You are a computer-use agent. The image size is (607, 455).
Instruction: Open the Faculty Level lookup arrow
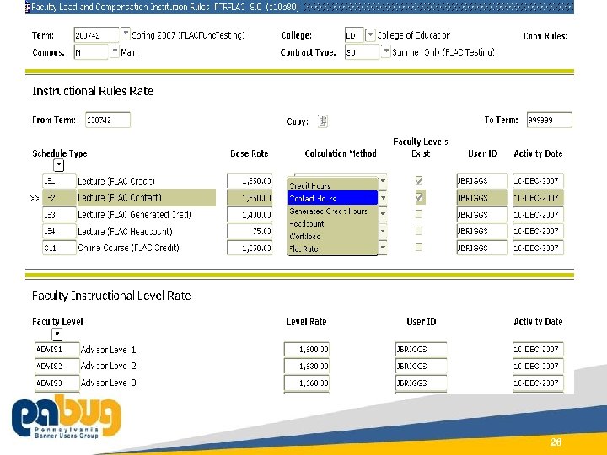click(x=57, y=335)
